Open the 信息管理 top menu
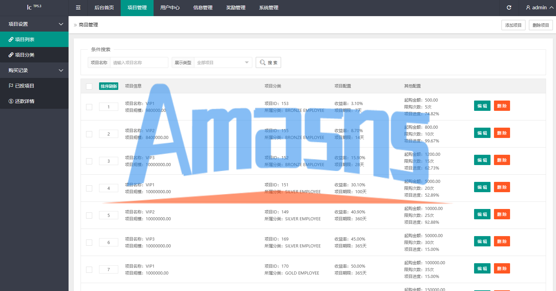 point(203,8)
